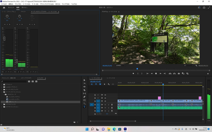212x132 pixels.
Task: Toggle V2 track output eye icon
Action: tap(105, 98)
